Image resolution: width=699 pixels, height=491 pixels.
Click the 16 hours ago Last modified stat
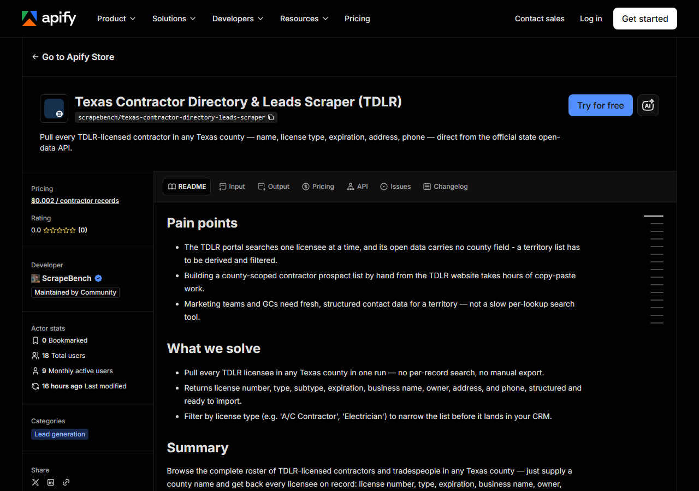point(79,386)
